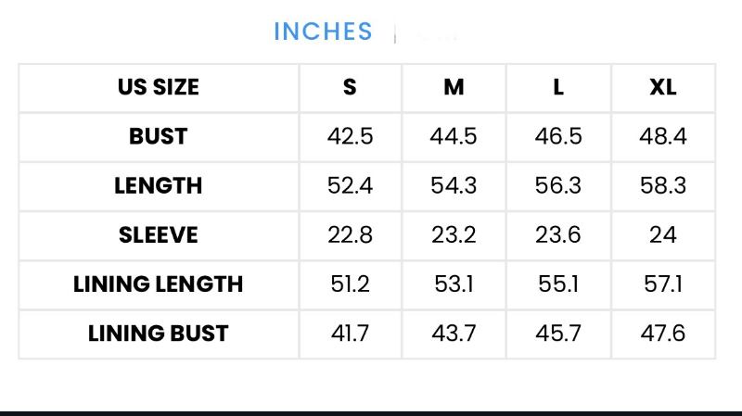
Task: Click the US SIZE header cell
Action: tap(159, 87)
